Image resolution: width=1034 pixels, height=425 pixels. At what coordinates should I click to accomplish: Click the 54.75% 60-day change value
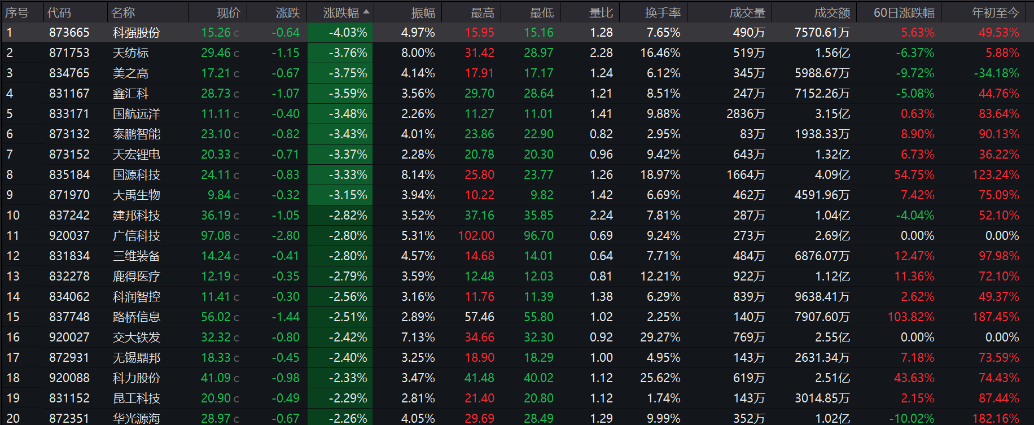coord(914,175)
